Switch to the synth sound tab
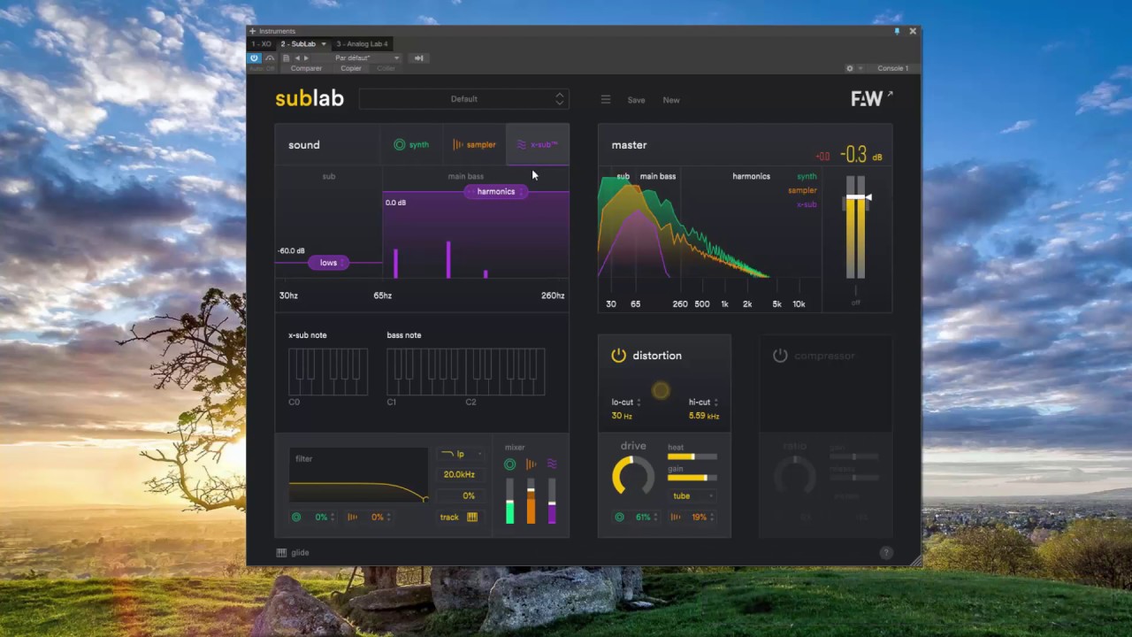 (x=411, y=144)
